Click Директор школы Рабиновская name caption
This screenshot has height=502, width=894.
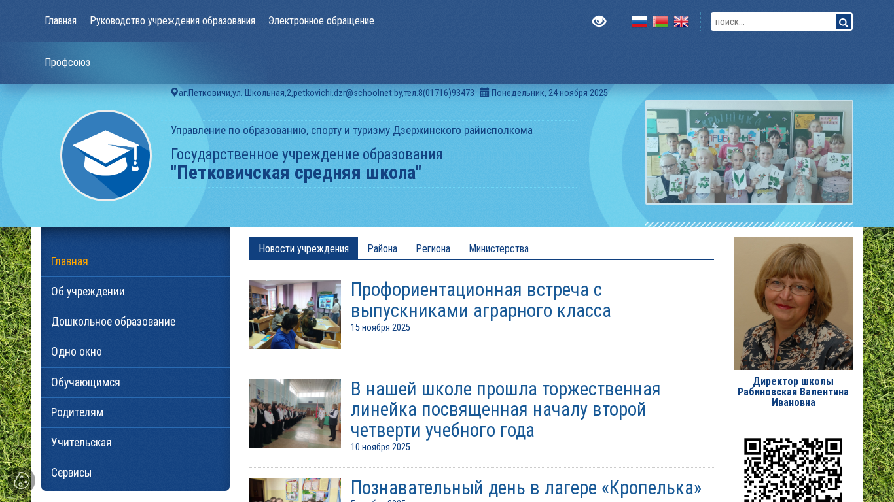[x=793, y=392]
